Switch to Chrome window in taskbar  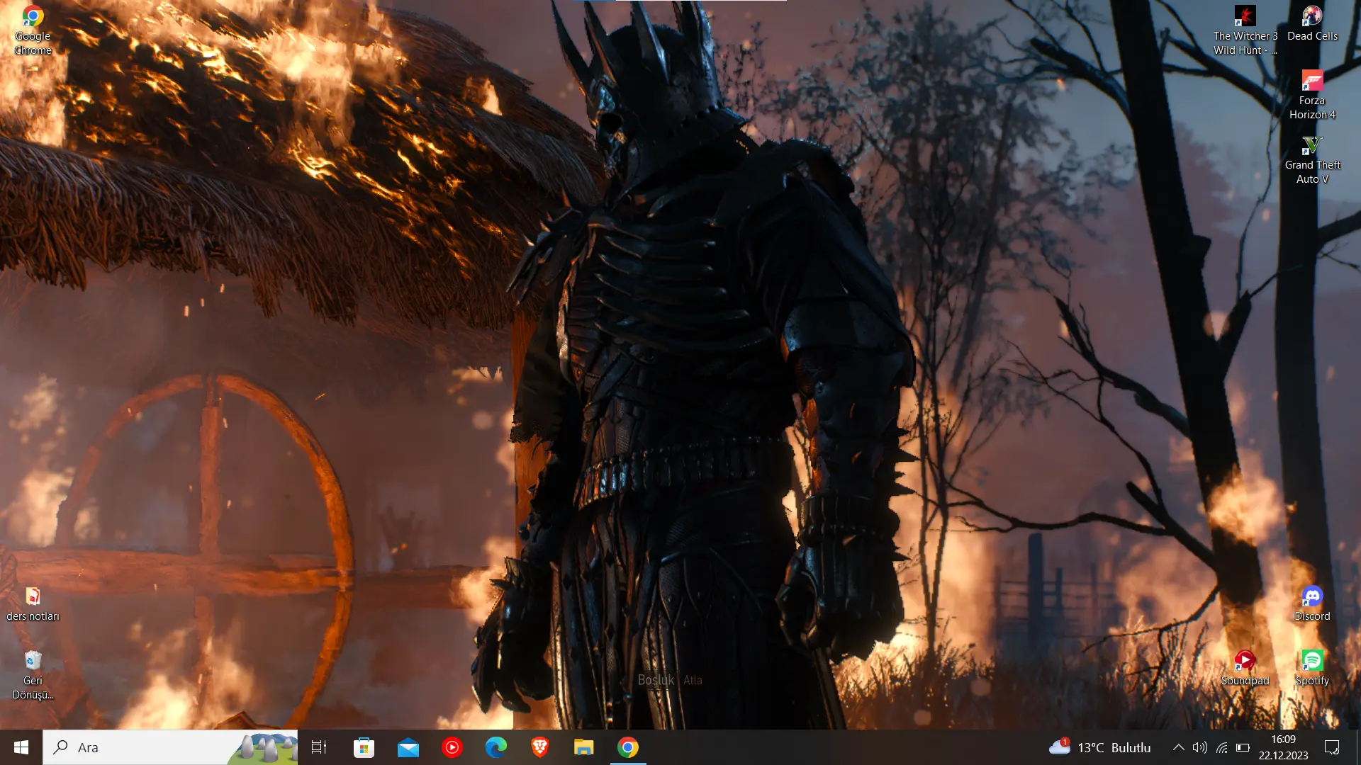coord(627,747)
